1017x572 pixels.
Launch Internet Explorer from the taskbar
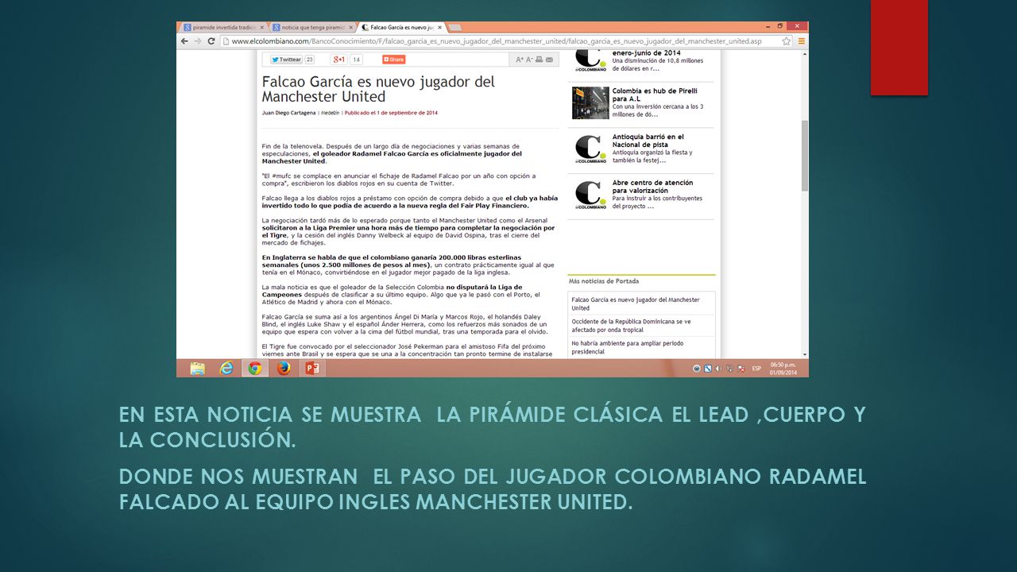point(226,368)
